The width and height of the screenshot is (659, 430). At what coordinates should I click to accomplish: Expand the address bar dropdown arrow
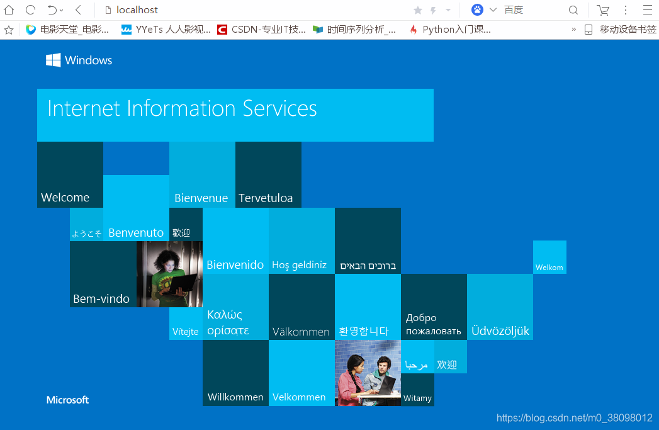(448, 10)
